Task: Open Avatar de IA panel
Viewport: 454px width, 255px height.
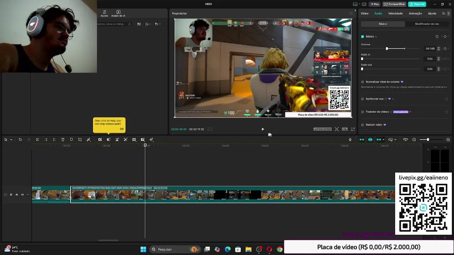Action: click(118, 13)
